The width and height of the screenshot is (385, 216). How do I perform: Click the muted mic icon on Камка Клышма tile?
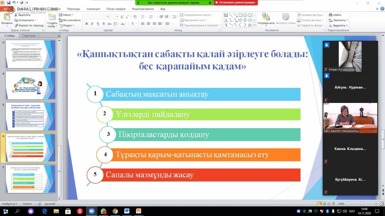(x=326, y=161)
